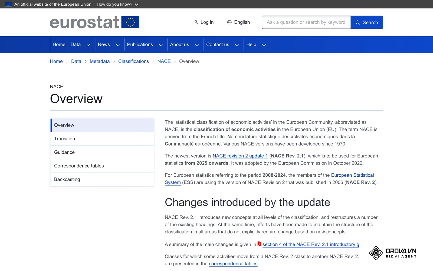The height and width of the screenshot is (271, 433).
Task: Click the EU flag icon in the top banner
Action: 8,4
